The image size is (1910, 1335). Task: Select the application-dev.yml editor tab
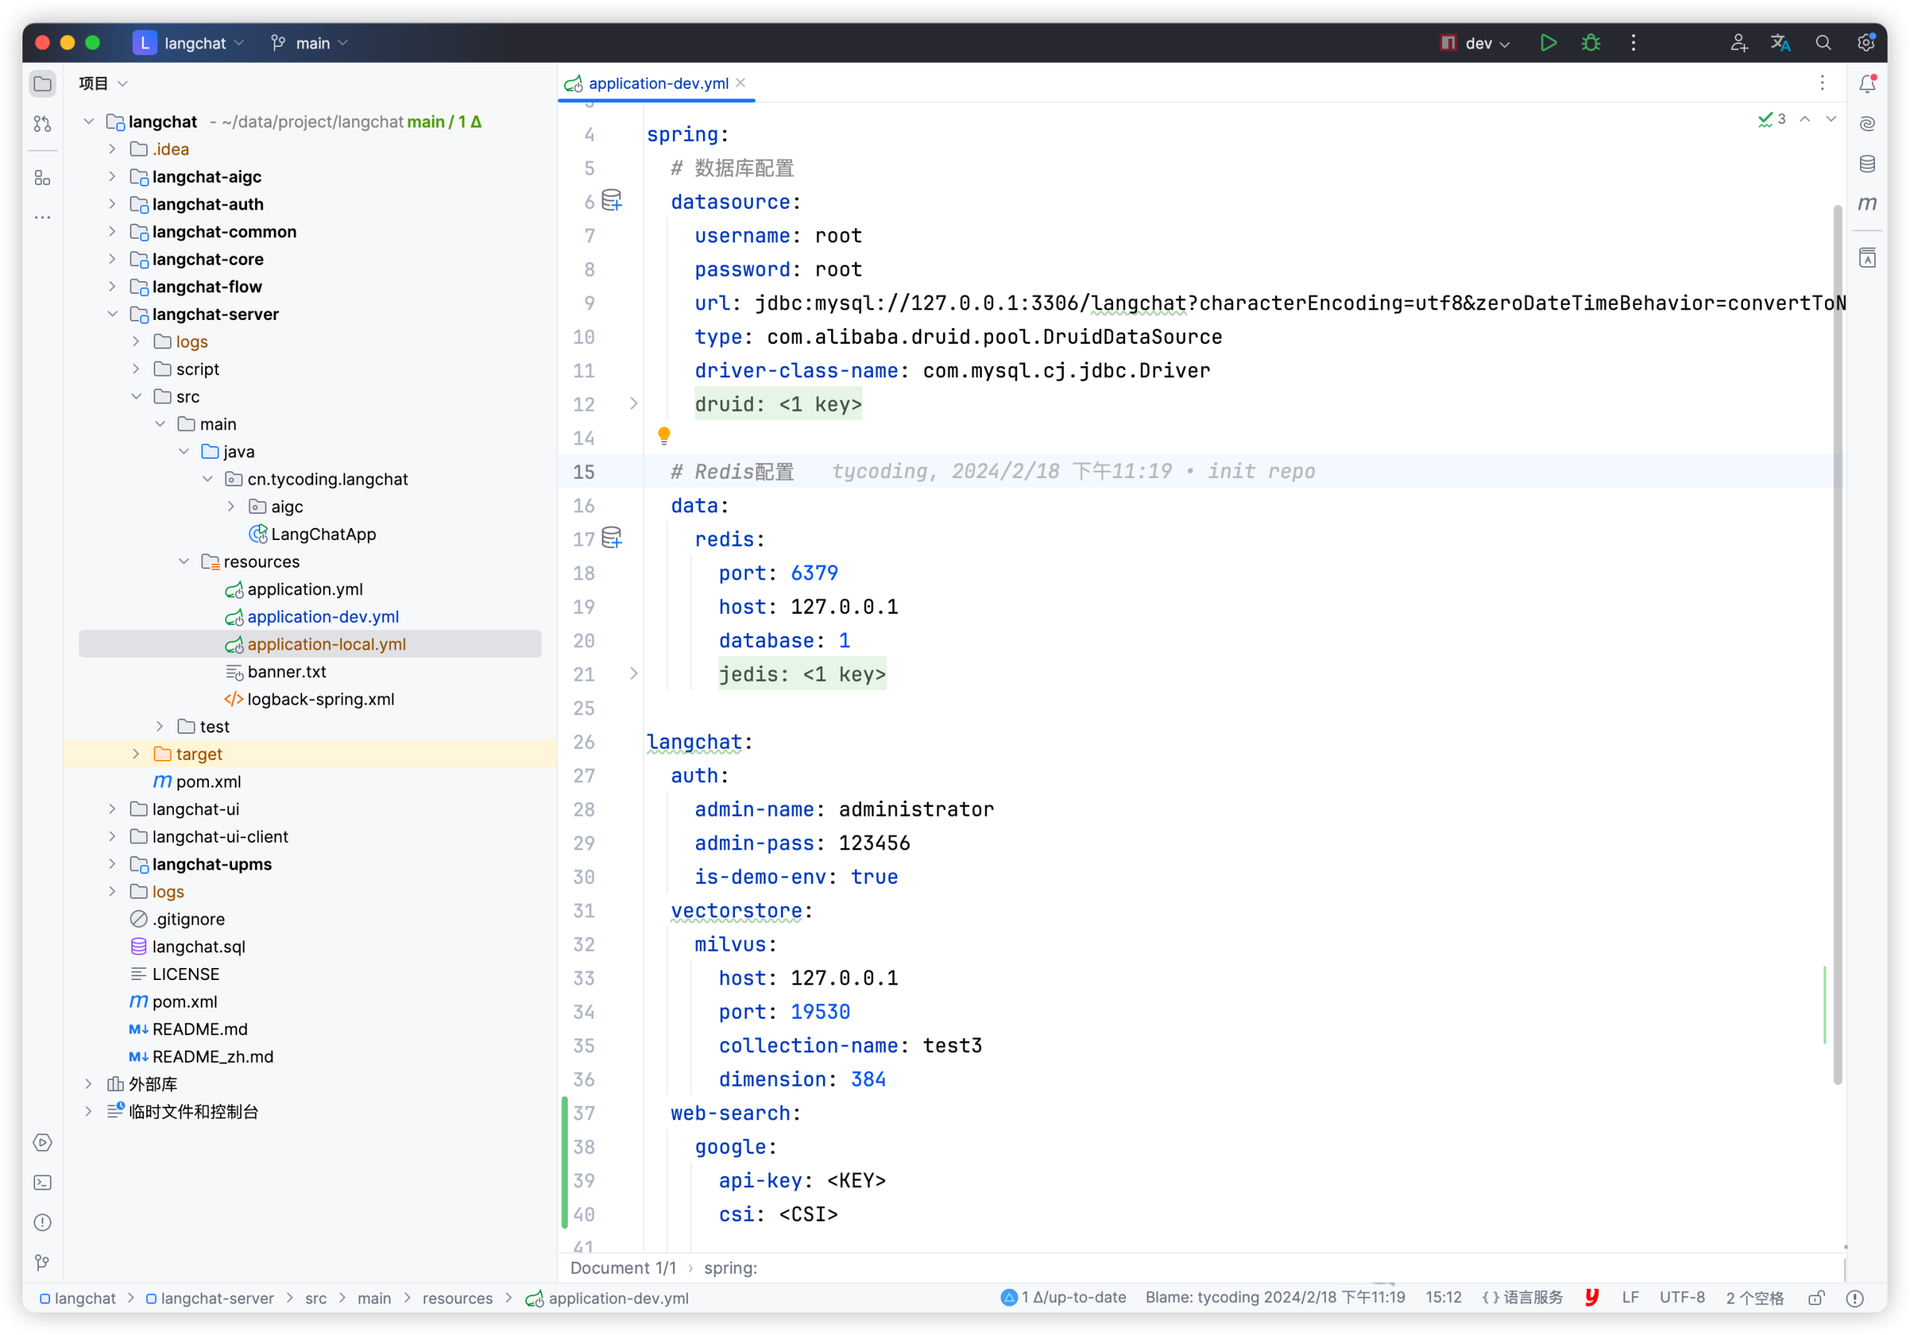click(x=657, y=84)
